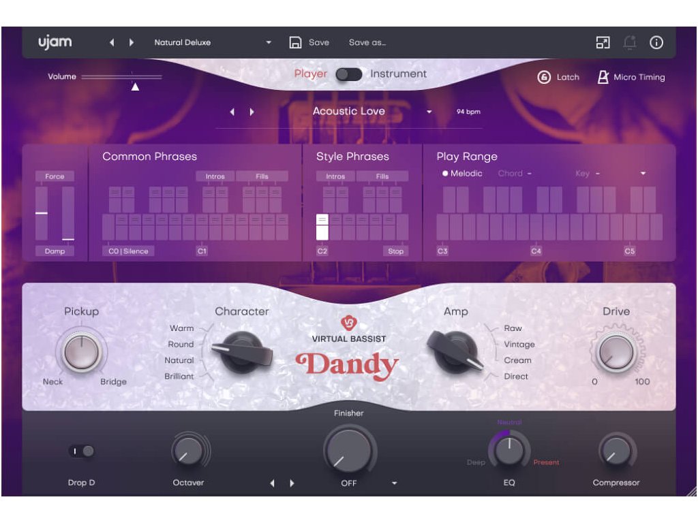Set Amp to Vintage
698x523 pixels.
[x=519, y=344]
